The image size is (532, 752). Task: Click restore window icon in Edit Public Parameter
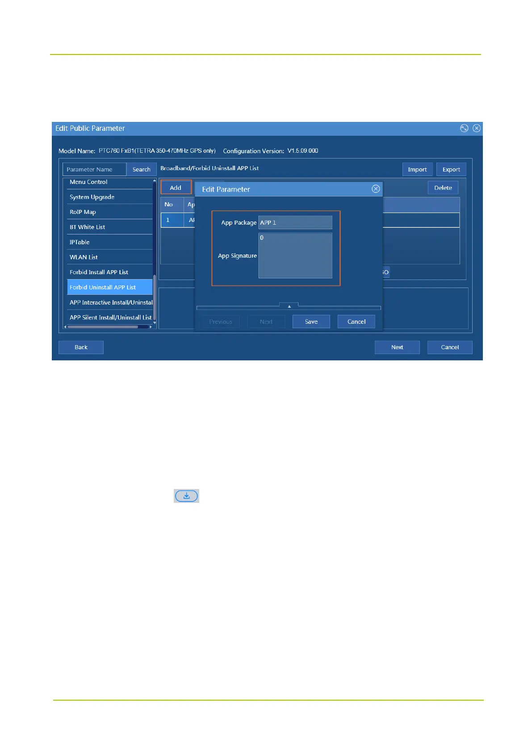(464, 128)
